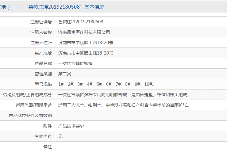
Task: Select the 产品储存条件及有效期 label
Action: point(30,116)
